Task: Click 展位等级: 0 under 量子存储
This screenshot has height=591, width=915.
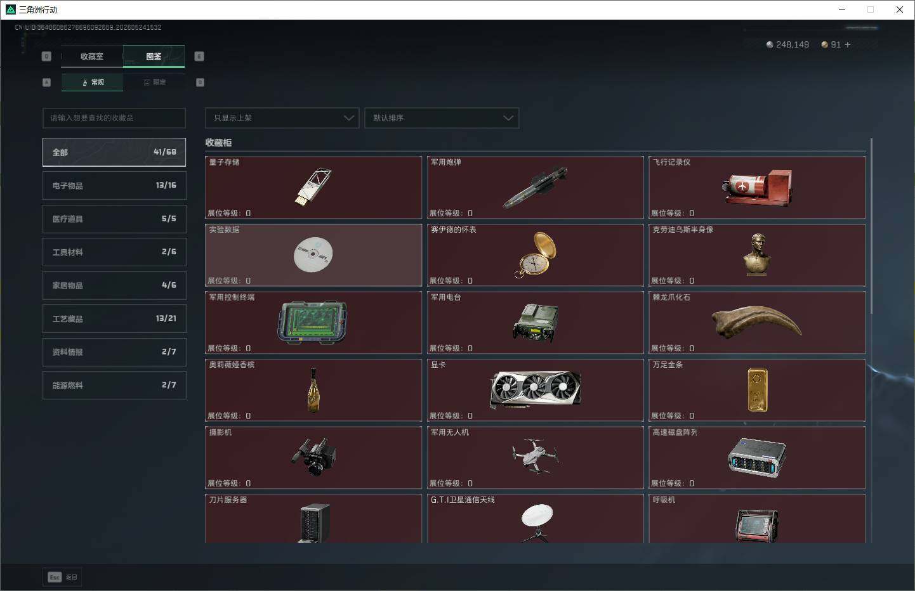Action: coord(229,213)
